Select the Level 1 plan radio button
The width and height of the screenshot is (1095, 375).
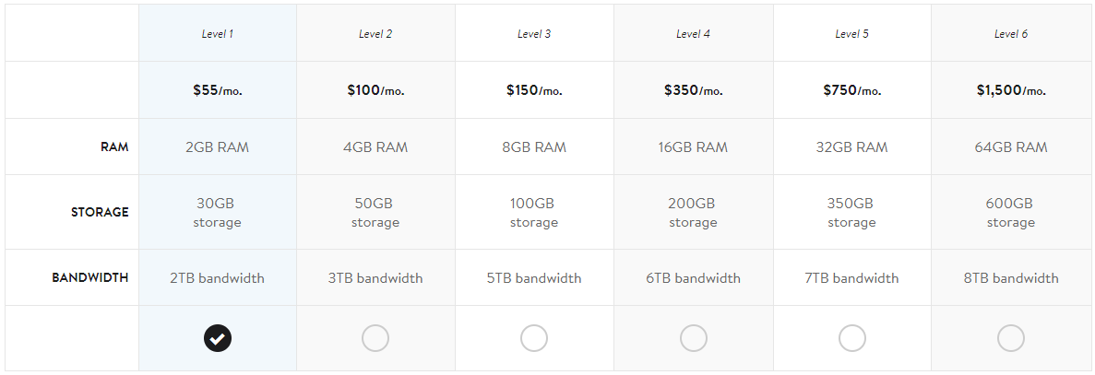(x=218, y=338)
